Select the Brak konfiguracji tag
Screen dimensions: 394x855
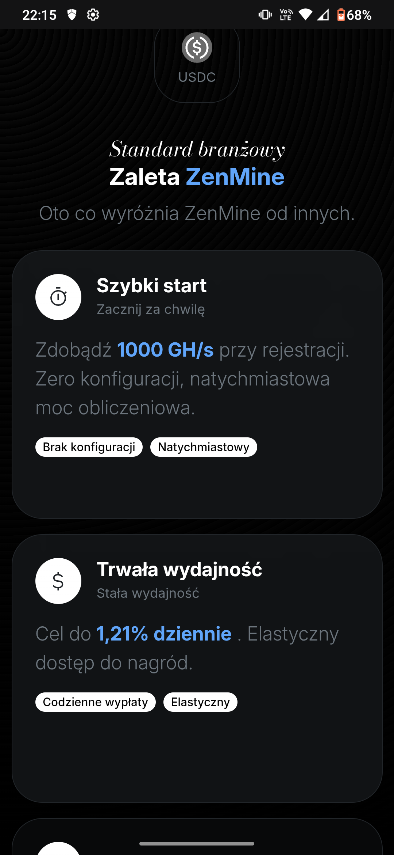(x=89, y=447)
